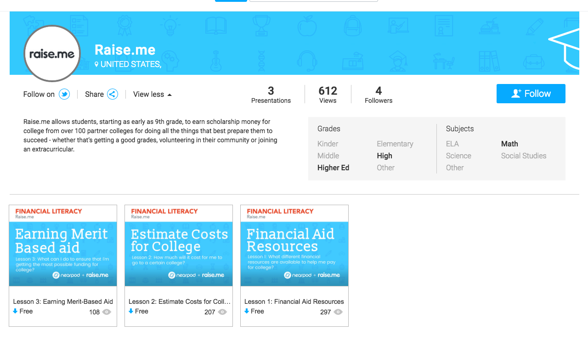Click the Raise.me profile name
This screenshot has width=588, height=341.
pyautogui.click(x=125, y=50)
